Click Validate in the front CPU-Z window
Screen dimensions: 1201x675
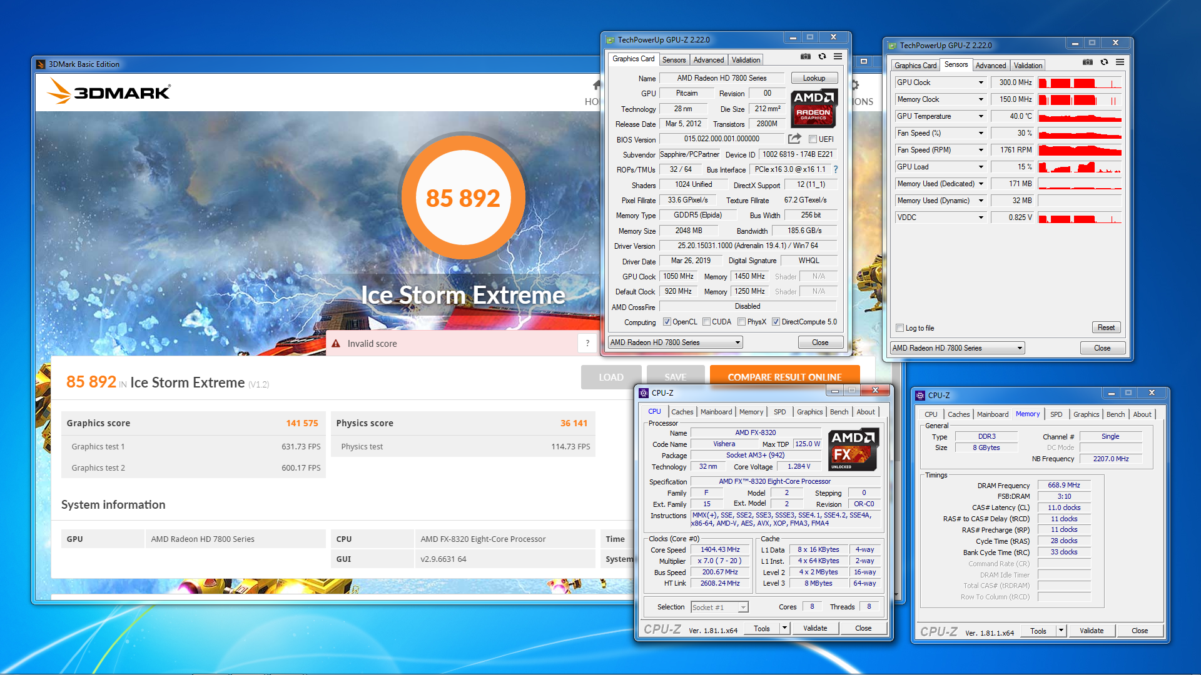pos(815,628)
